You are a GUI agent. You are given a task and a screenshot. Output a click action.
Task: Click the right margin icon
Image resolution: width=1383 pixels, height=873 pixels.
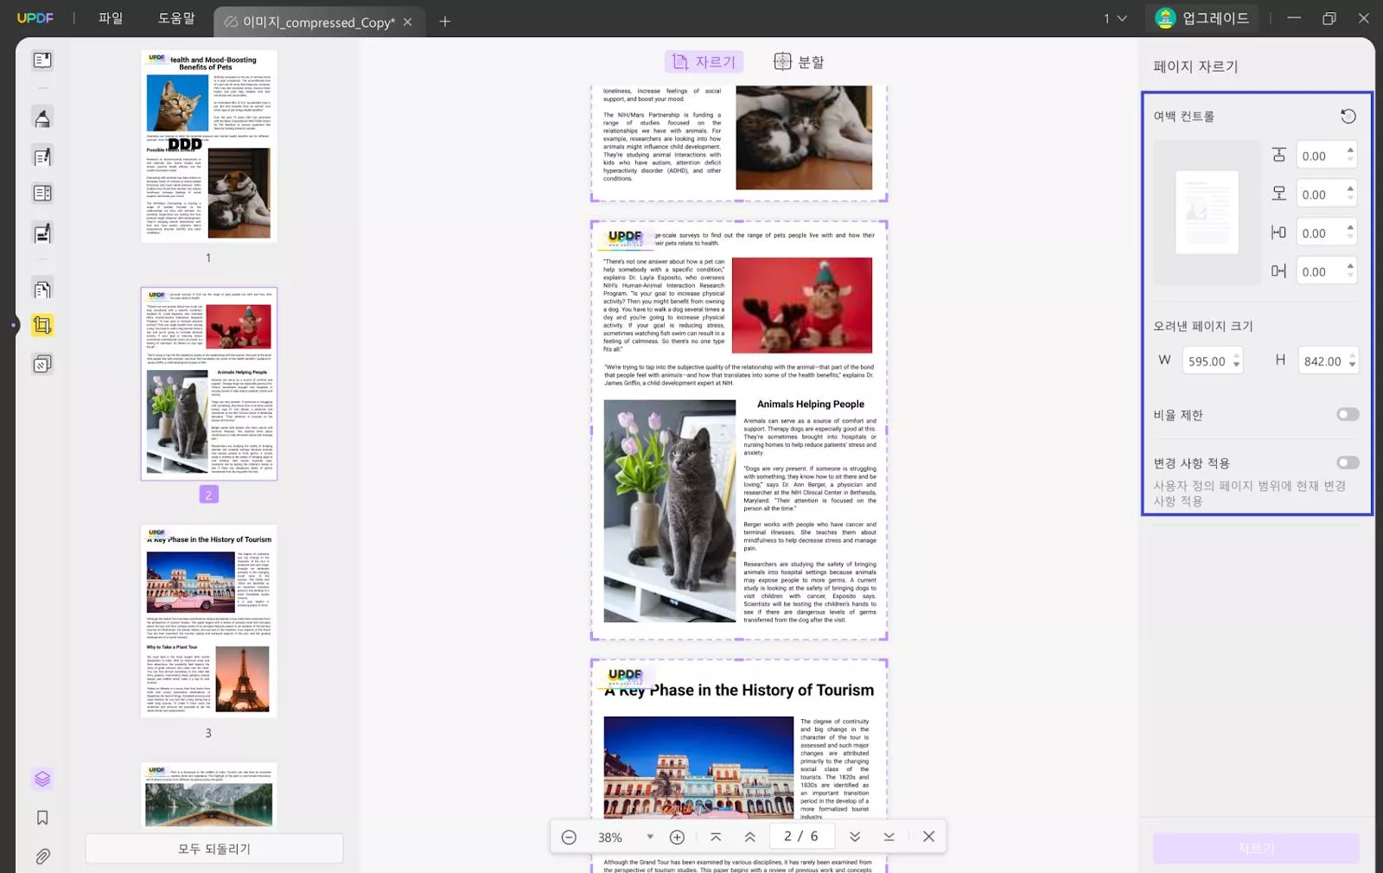pyautogui.click(x=1279, y=271)
